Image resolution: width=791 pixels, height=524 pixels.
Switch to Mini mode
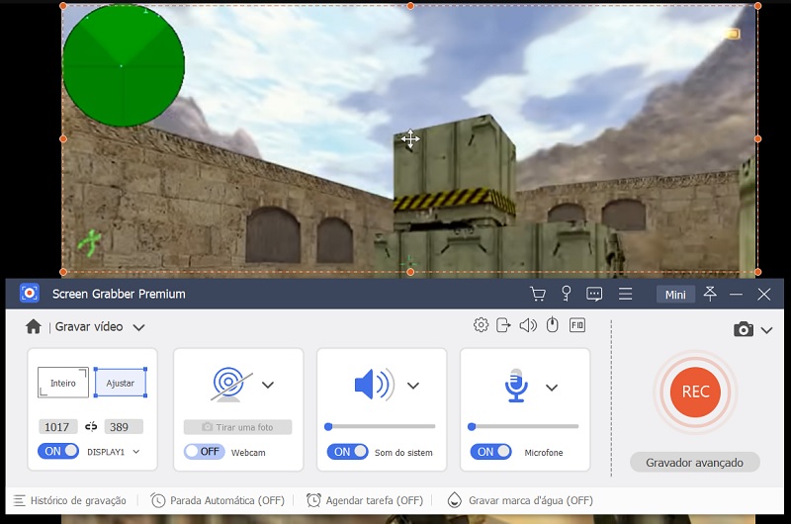[675, 295]
